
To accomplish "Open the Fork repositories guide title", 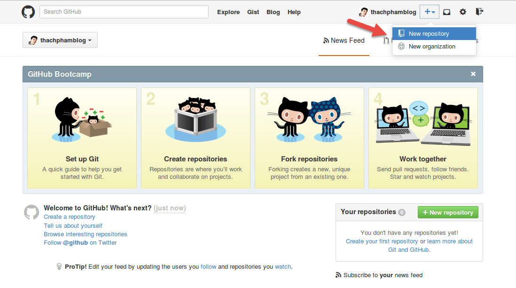I will point(309,159).
